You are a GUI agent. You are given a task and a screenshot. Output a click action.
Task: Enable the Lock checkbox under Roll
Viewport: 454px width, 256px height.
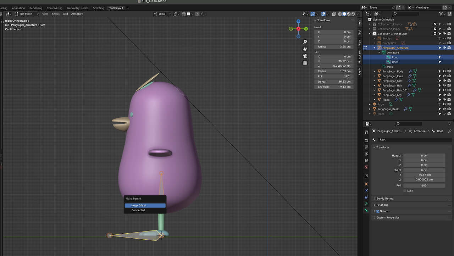click(x=405, y=191)
